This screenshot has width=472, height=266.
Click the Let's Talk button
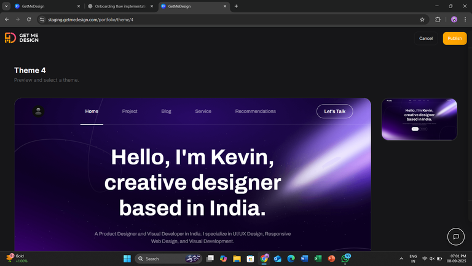335,111
